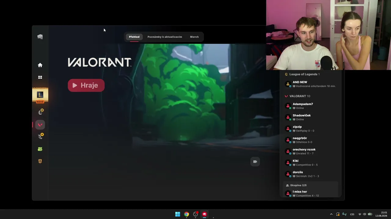Select friend neqgrbGr

click(x=310, y=140)
